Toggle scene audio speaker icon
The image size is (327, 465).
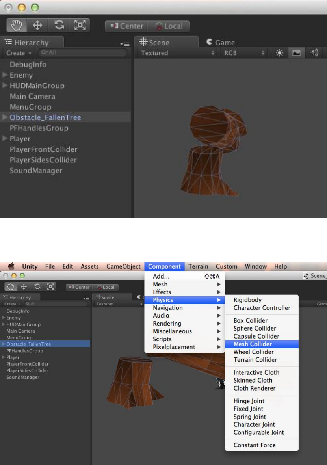314,53
